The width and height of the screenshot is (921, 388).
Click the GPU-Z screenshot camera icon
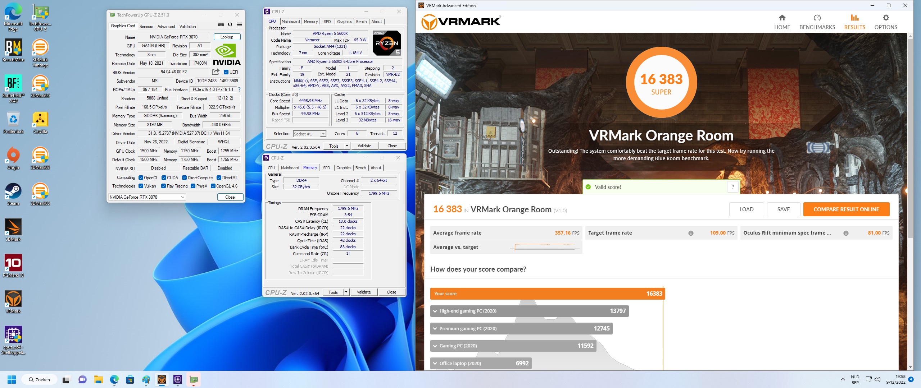click(x=221, y=25)
